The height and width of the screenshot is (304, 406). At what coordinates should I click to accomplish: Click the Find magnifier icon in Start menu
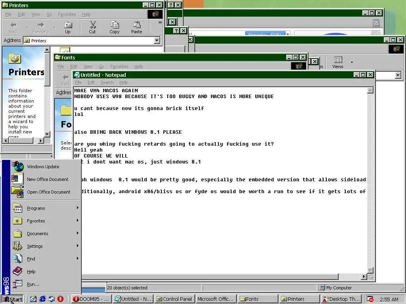click(17, 259)
